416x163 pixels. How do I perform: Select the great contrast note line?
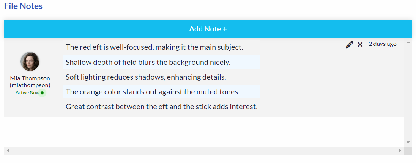point(162,107)
